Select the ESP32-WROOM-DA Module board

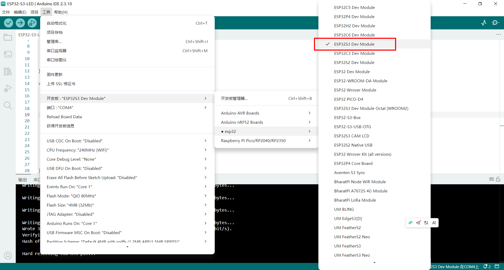pyautogui.click(x=374, y=81)
